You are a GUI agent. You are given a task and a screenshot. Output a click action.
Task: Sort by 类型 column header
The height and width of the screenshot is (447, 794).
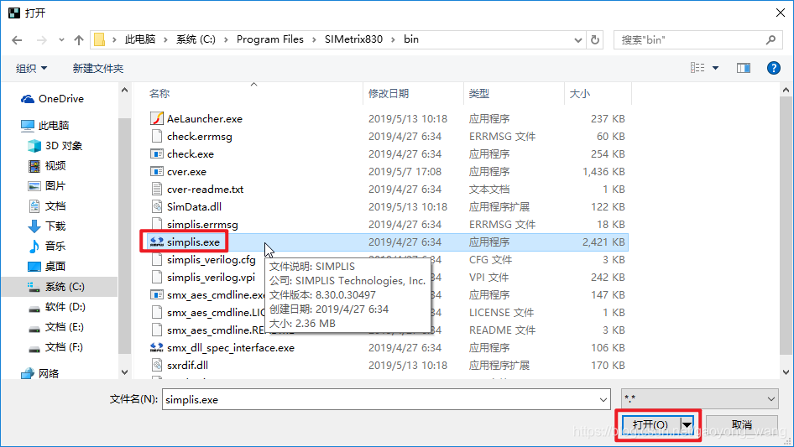(479, 94)
